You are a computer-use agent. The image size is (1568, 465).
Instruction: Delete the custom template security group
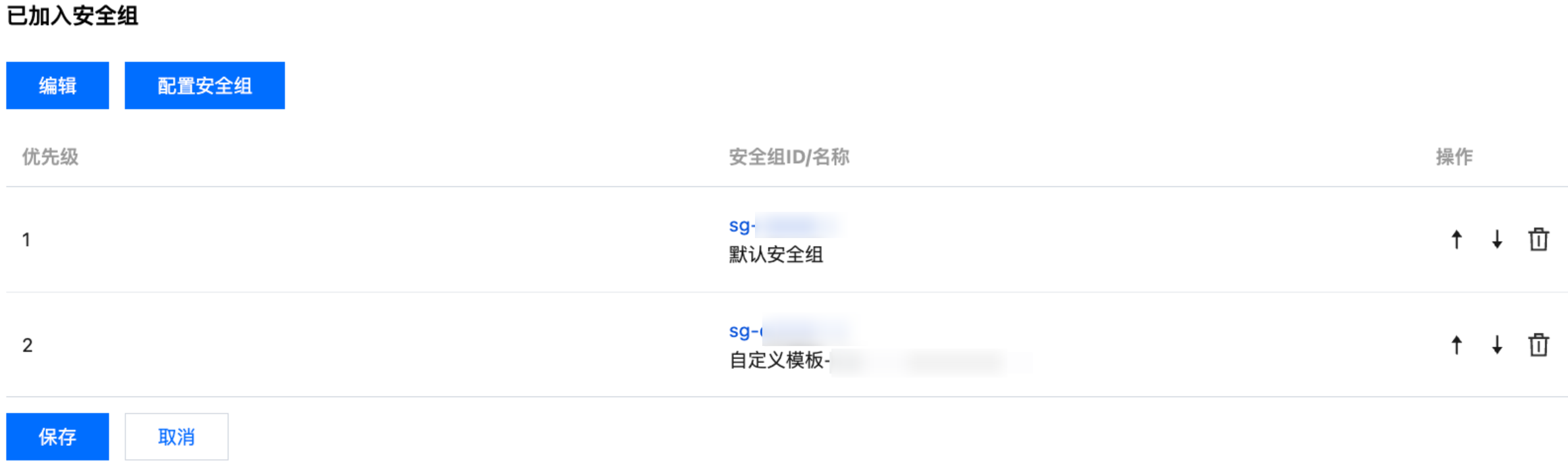coord(1538,345)
